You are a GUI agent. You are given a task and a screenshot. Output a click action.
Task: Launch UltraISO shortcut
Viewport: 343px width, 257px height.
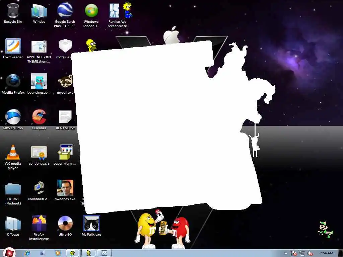(x=65, y=226)
